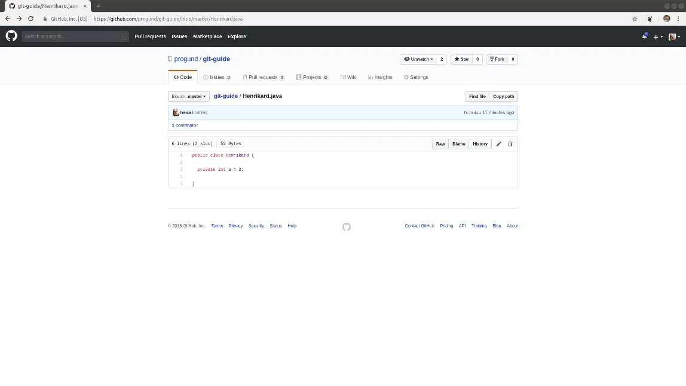Open footer Security link
This screenshot has width=686, height=386.
tap(256, 226)
